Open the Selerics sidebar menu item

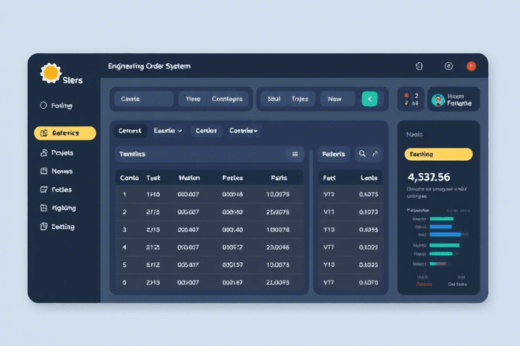pos(65,133)
